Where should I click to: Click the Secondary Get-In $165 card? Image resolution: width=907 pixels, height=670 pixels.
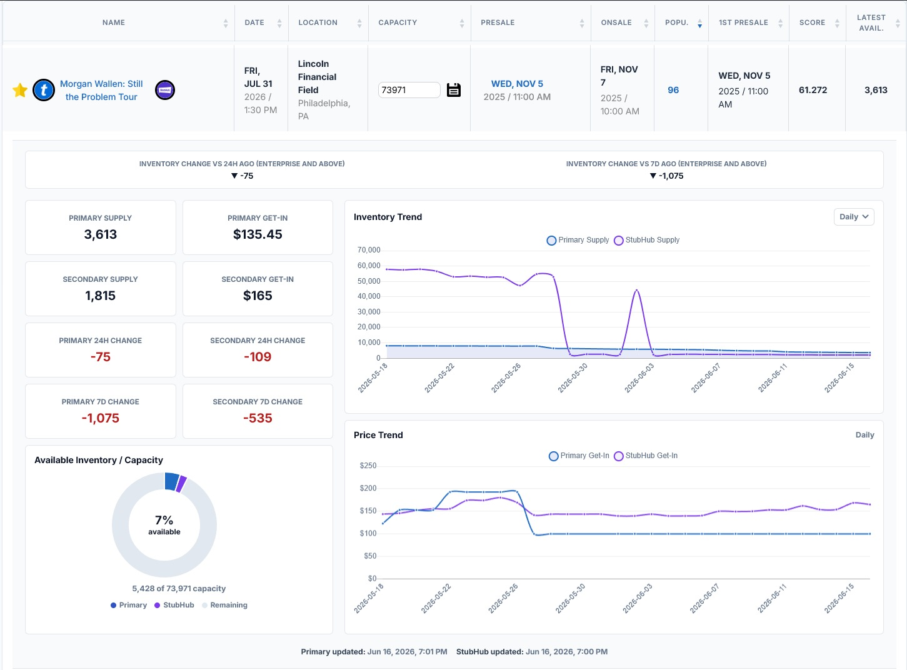point(258,289)
